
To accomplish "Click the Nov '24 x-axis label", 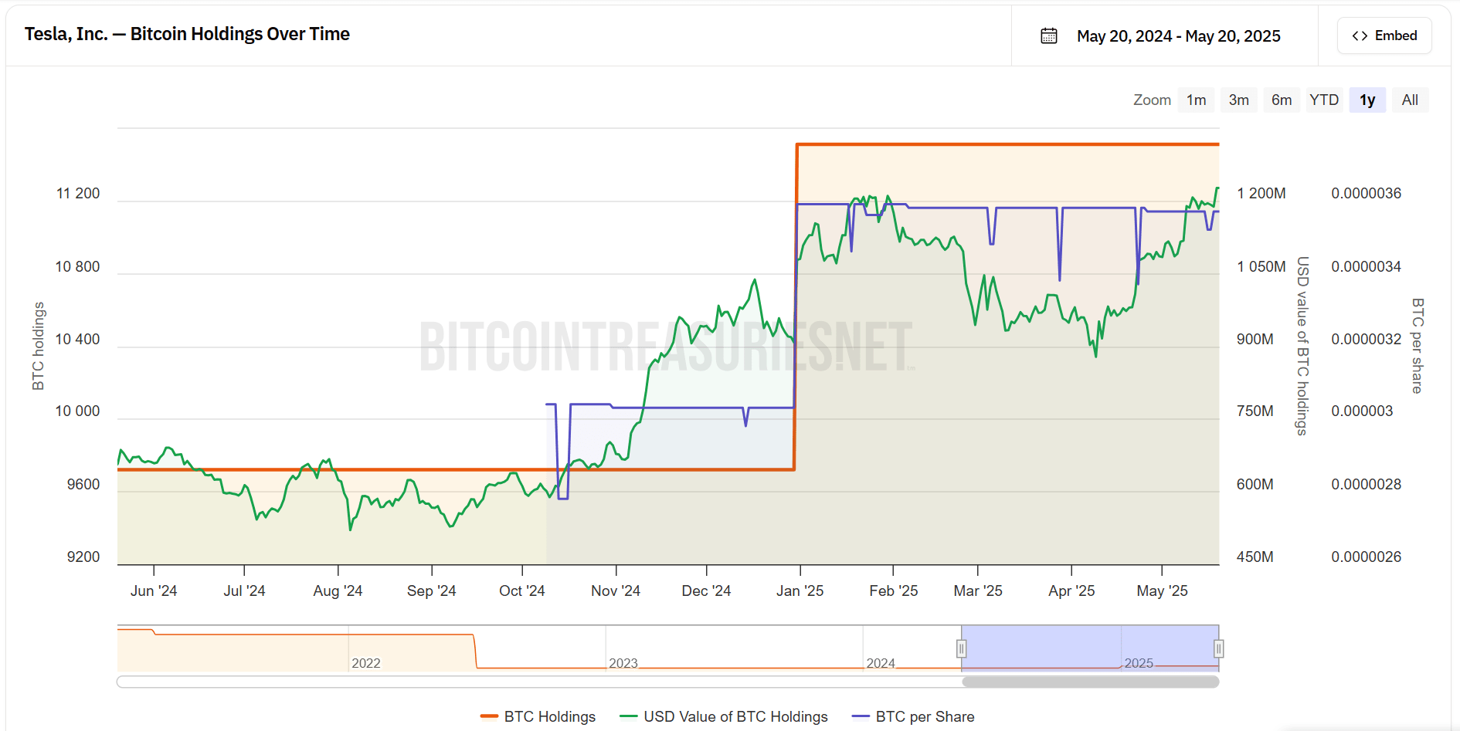I will click(x=616, y=591).
